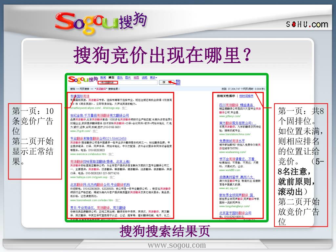The width and height of the screenshot is (336, 252).
Task: Open result 贯日-专业英译汉、英语翻译、英文翻译
Action: (98, 208)
